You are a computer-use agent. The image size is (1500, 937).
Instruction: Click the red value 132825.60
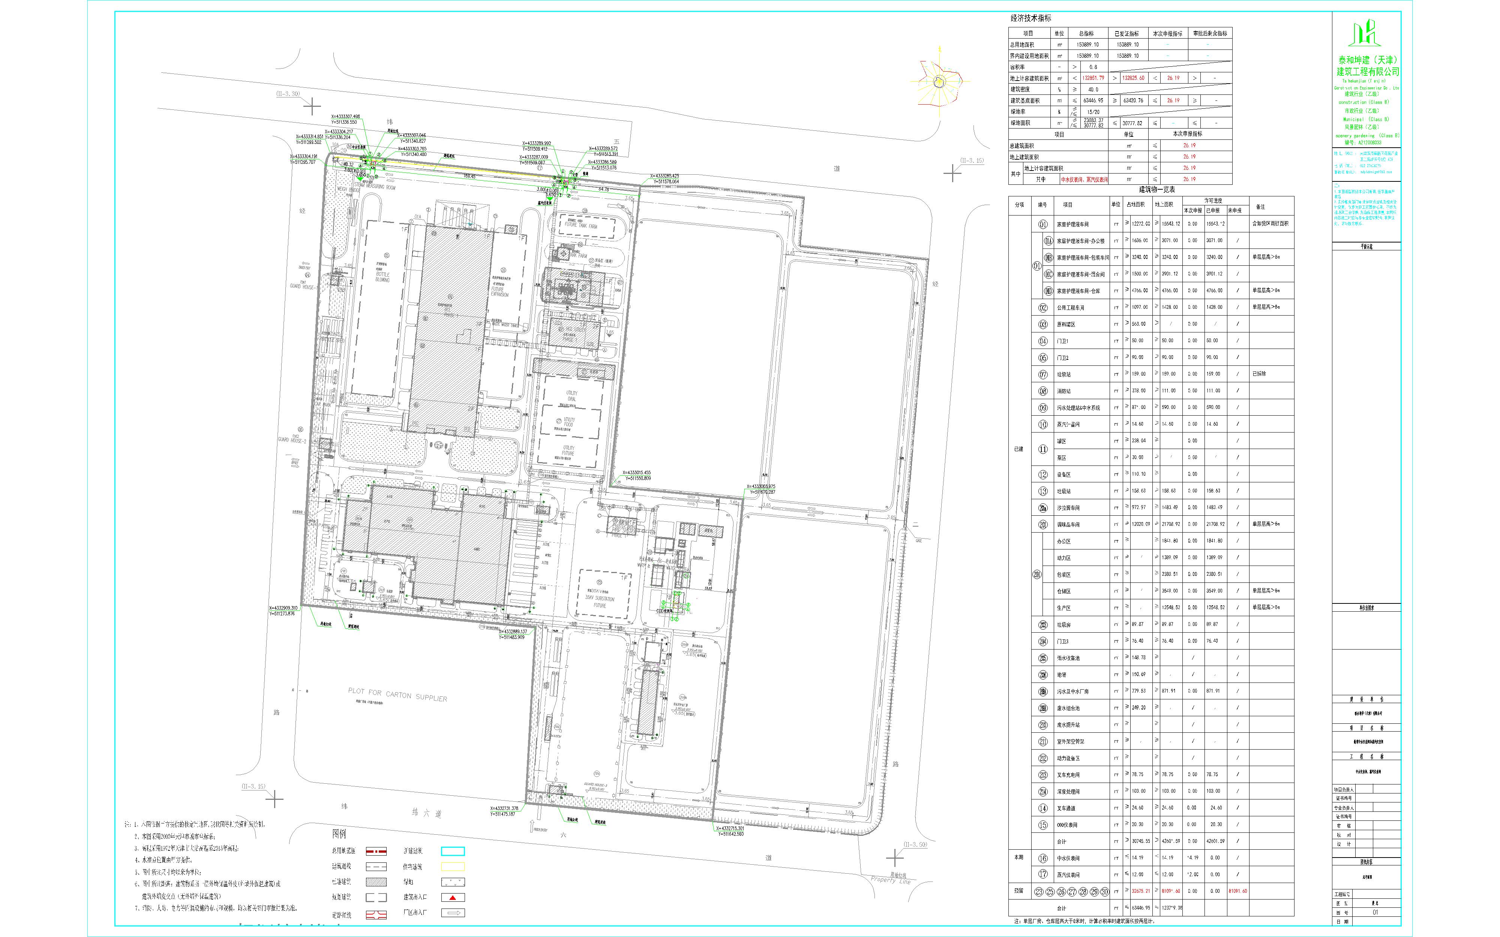click(x=1133, y=78)
